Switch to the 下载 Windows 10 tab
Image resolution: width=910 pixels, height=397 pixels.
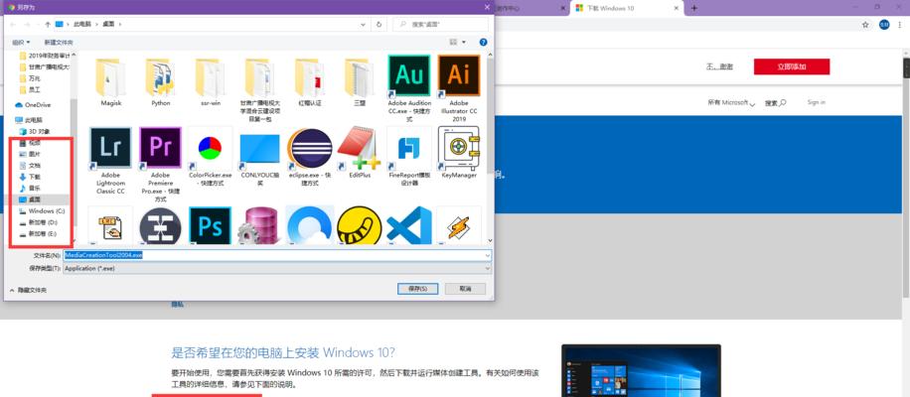[x=627, y=8]
